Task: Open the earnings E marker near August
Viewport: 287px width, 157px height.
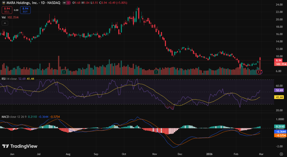Action: [65, 72]
